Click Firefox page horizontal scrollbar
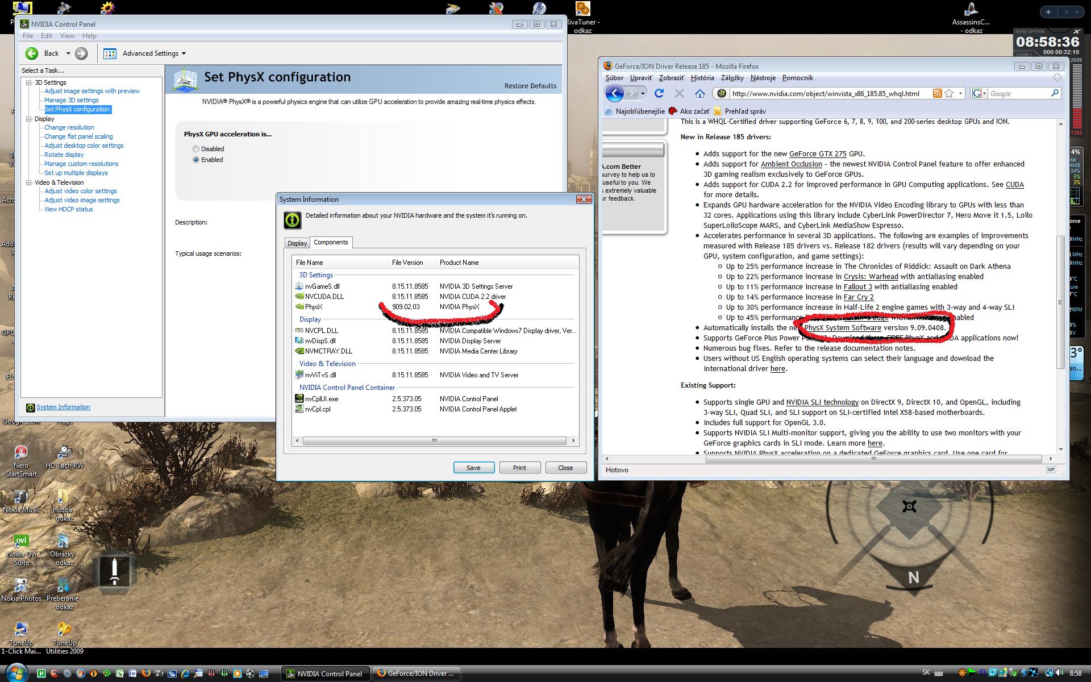The height and width of the screenshot is (682, 1091). 873,459
